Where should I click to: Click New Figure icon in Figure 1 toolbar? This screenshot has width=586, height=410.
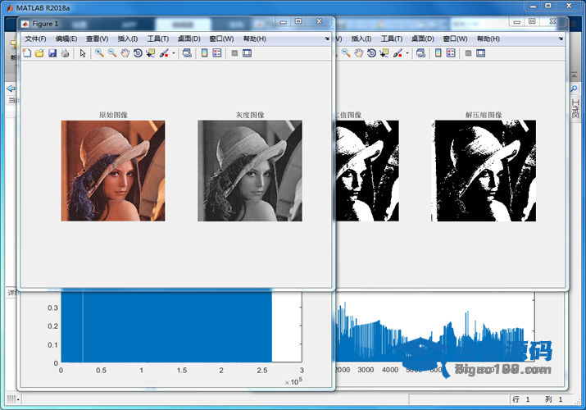click(x=26, y=53)
